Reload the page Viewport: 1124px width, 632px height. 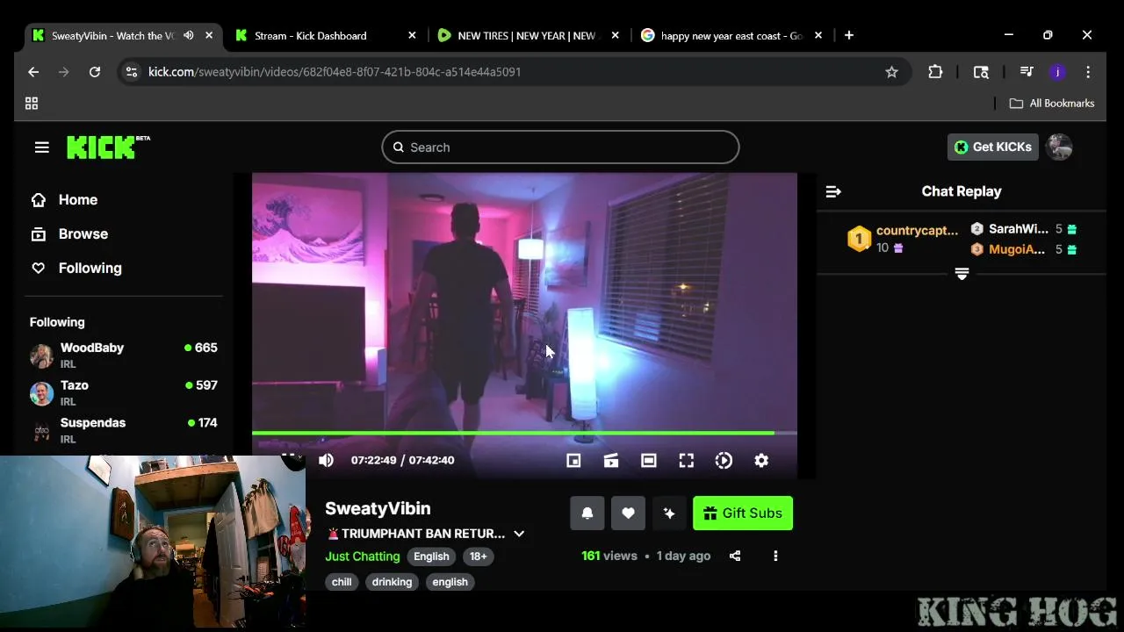click(x=95, y=72)
